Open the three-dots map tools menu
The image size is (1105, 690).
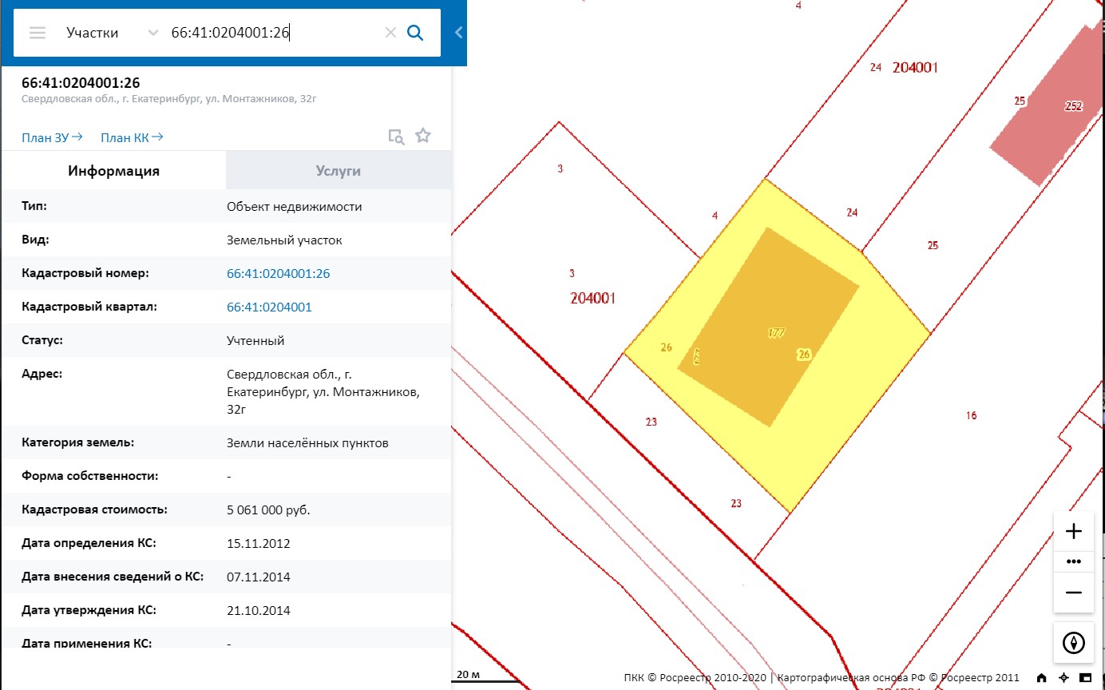click(1074, 561)
